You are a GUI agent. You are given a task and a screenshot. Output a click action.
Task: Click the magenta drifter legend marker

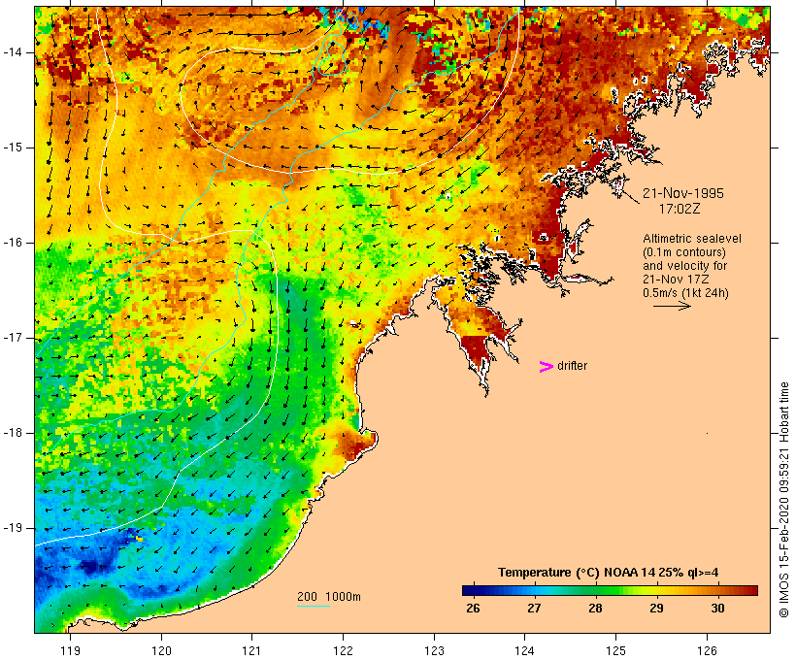click(x=546, y=367)
